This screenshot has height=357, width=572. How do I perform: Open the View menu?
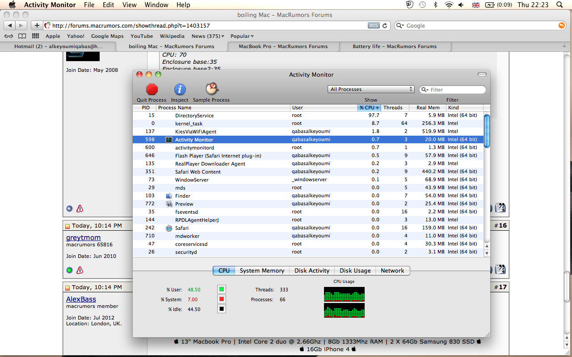click(130, 5)
